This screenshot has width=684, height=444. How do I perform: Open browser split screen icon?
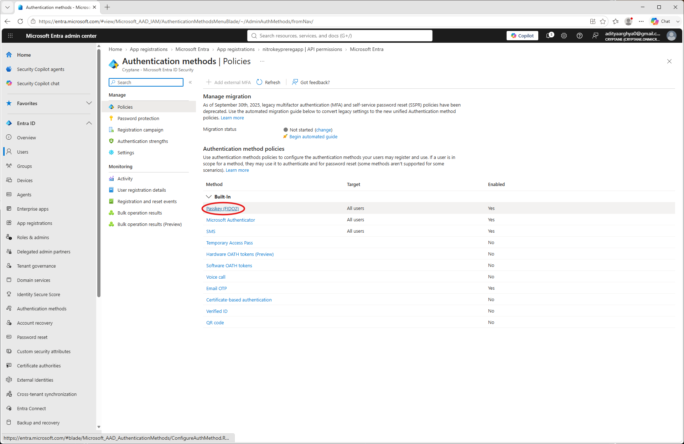point(593,21)
